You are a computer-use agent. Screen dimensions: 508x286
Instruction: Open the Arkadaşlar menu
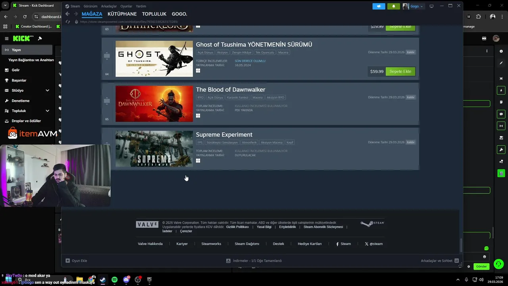click(x=109, y=6)
